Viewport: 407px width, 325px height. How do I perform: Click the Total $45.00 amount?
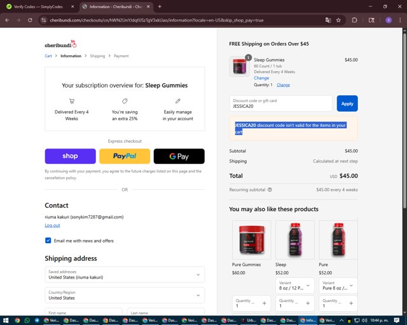[x=348, y=176]
